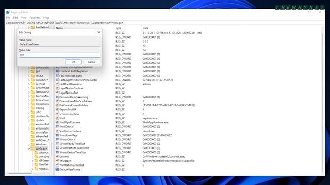This screenshot has width=330, height=185.
Task: Click the Shell string value icon
Action: (57, 118)
